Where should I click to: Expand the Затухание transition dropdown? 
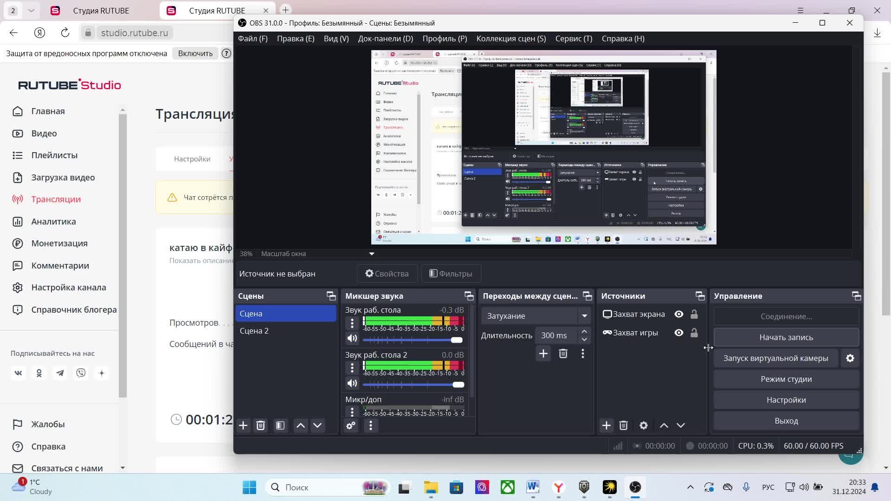click(x=584, y=316)
